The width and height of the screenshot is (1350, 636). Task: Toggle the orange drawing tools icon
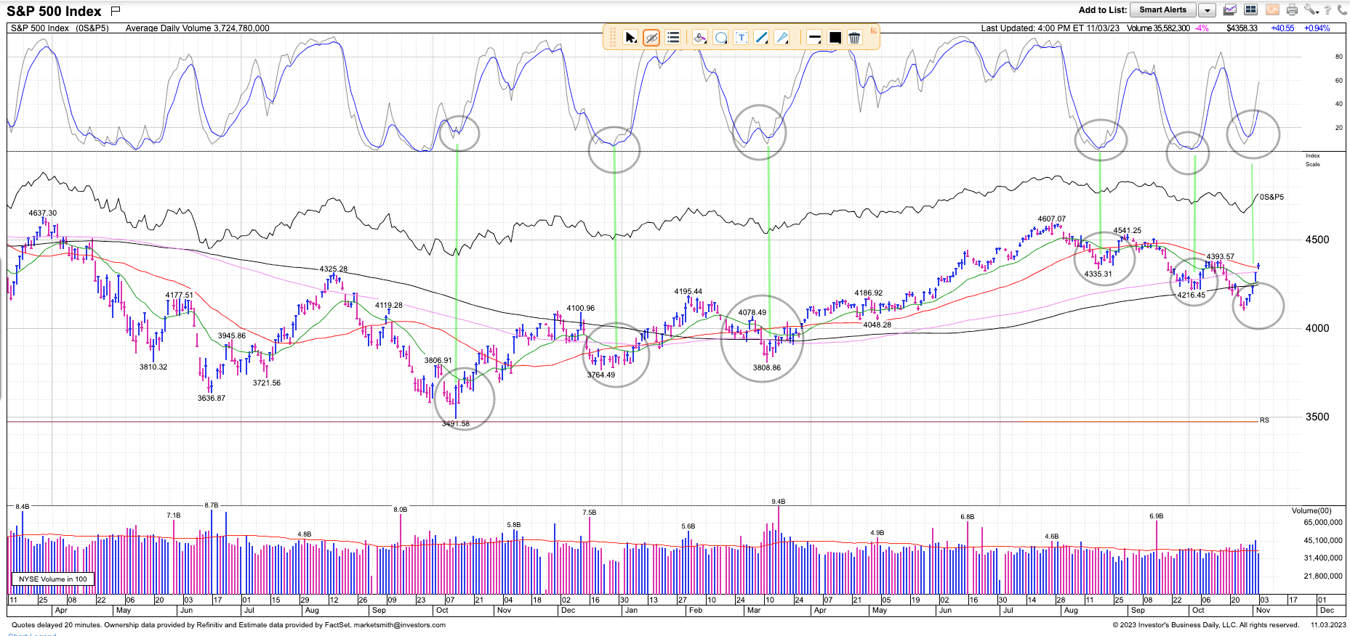tap(1272, 9)
